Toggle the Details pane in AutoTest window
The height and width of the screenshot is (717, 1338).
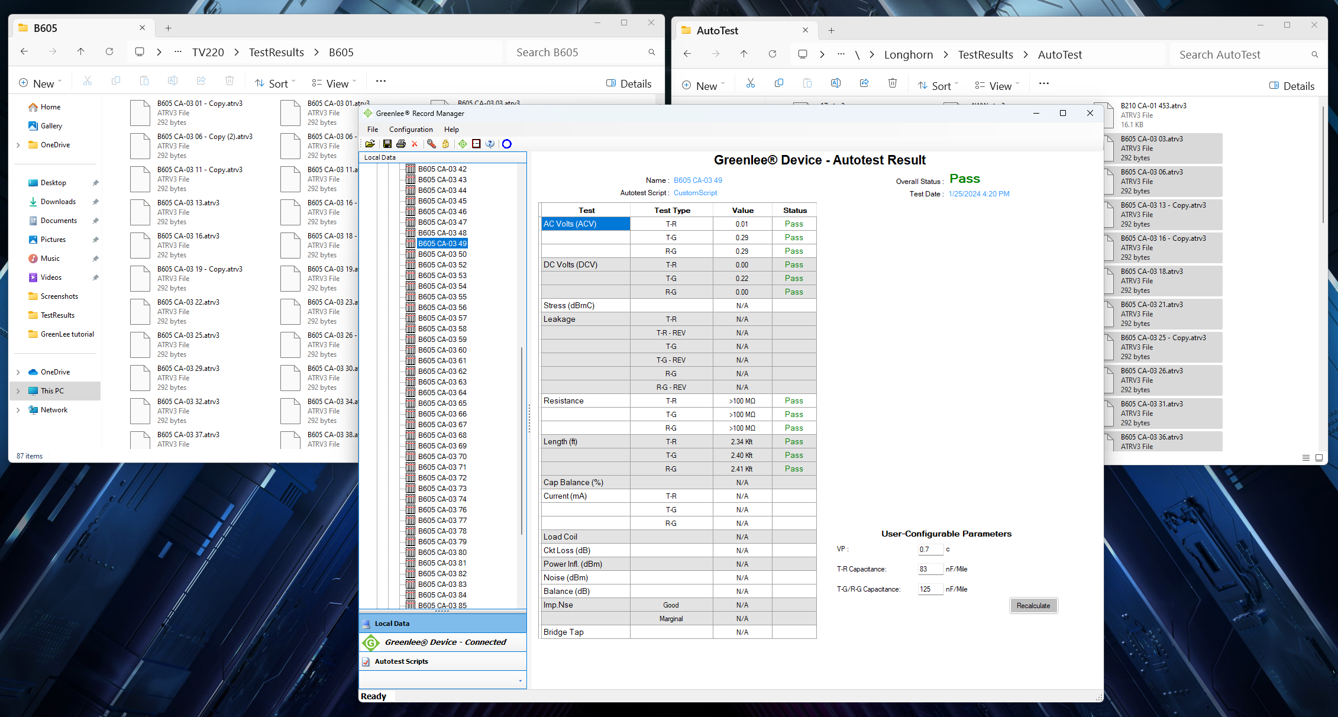[x=1292, y=86]
